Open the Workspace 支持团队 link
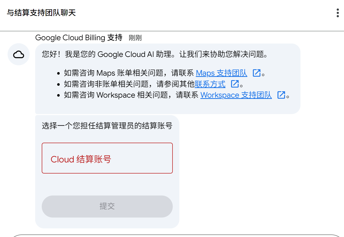The height and width of the screenshot is (237, 344). [x=236, y=95]
